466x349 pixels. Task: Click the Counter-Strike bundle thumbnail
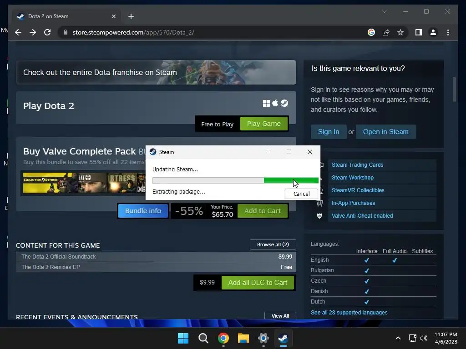[x=51, y=183]
